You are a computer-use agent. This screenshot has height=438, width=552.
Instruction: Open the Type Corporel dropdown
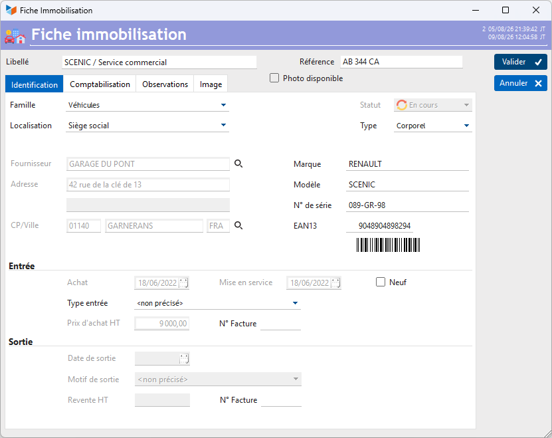pyautogui.click(x=466, y=126)
